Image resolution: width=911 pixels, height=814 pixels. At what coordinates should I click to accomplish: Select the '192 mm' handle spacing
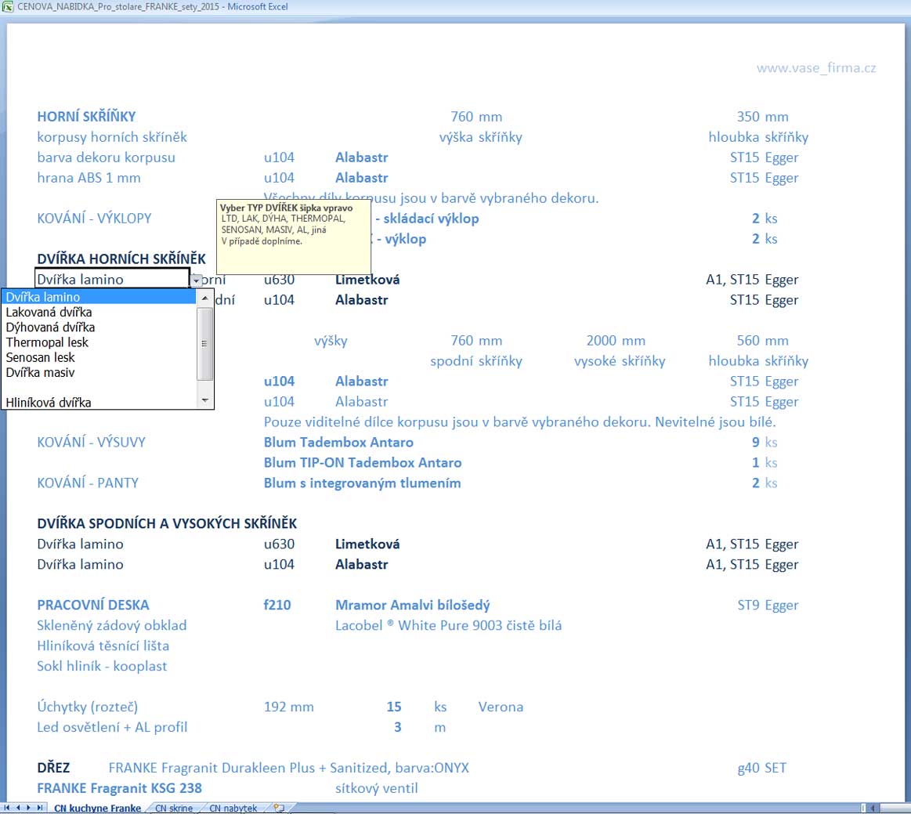point(289,707)
